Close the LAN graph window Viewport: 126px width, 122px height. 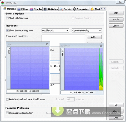(x=47, y=44)
